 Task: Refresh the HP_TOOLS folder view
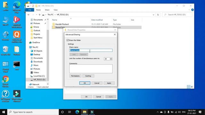click(158, 15)
